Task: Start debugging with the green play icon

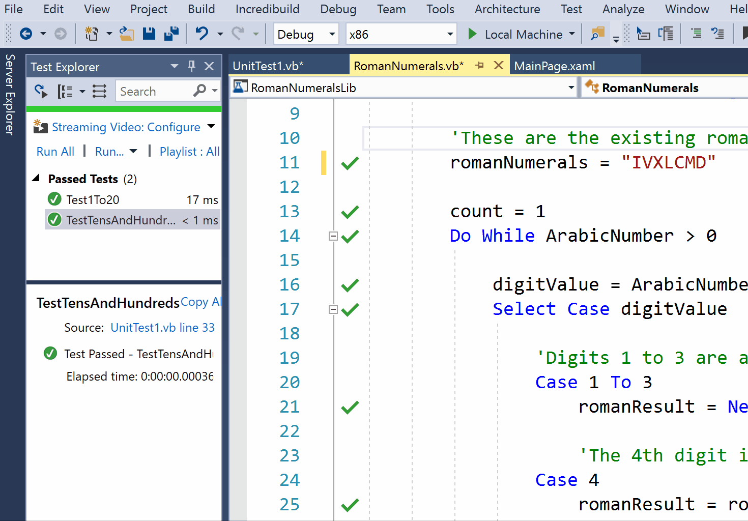Action: coord(472,34)
